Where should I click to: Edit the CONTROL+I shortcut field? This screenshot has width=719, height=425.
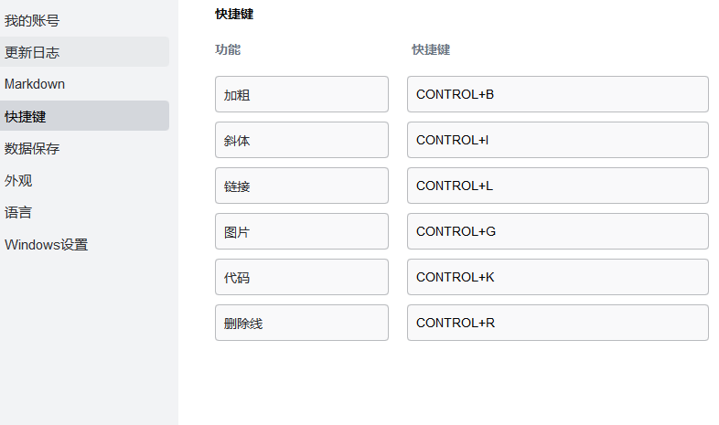coord(557,140)
